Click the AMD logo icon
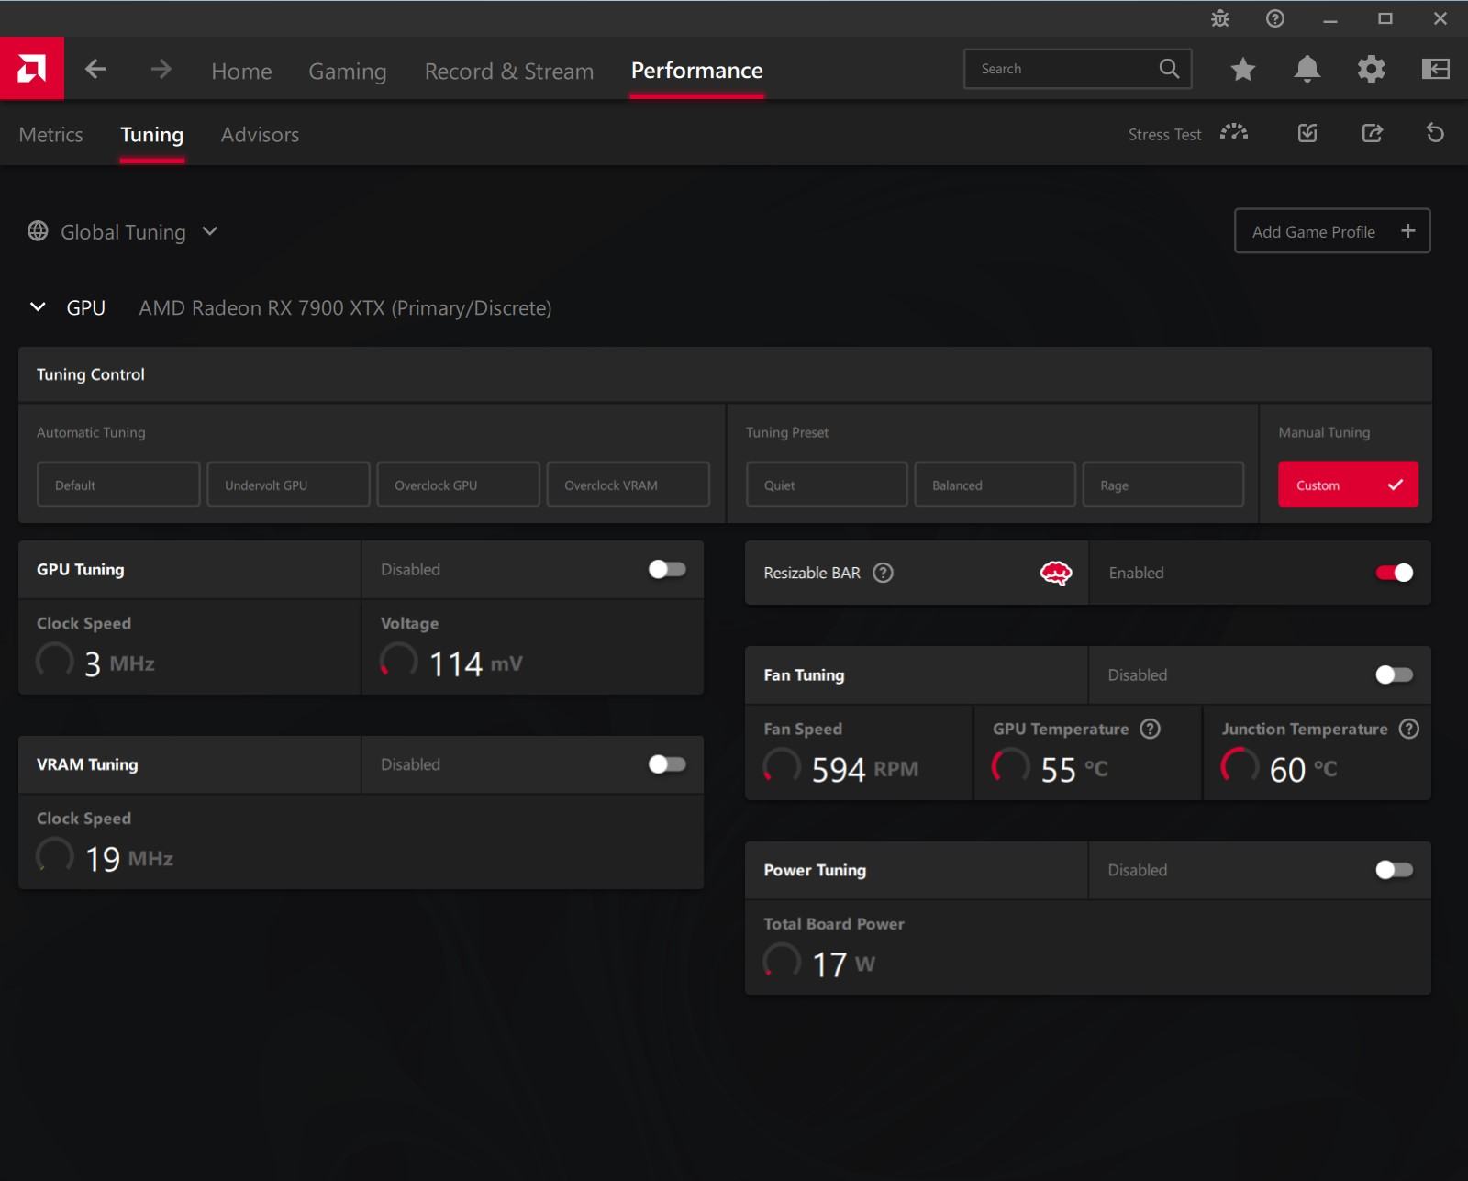 pyautogui.click(x=32, y=69)
